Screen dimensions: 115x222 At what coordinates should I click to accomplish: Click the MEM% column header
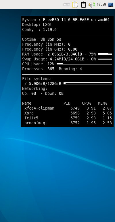103,103
